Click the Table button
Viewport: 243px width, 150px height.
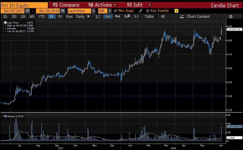click(x=149, y=16)
